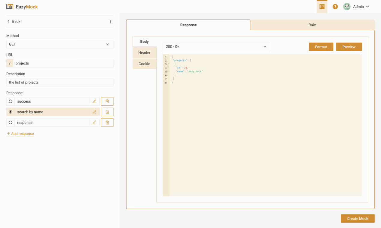
Task: Open the three-dot options menu beside Back
Action: click(110, 21)
